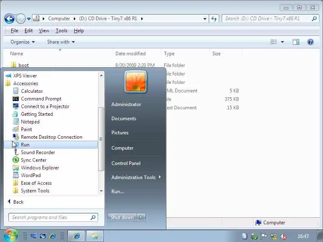Screen dimensions: 323x242
Task: Open WordPad icon in Accessories
Action: [16, 175]
